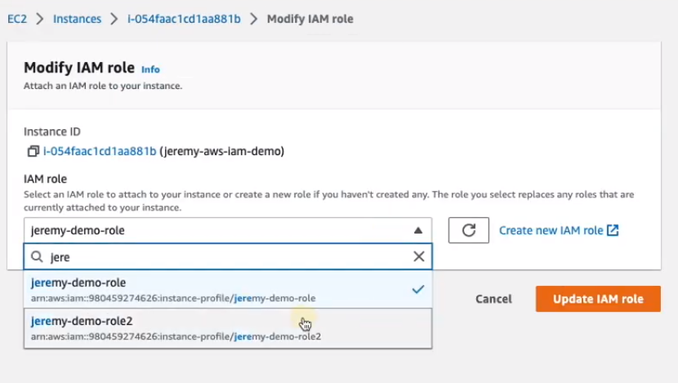Click the Update IAM role button
This screenshot has height=383, width=678.
click(598, 299)
